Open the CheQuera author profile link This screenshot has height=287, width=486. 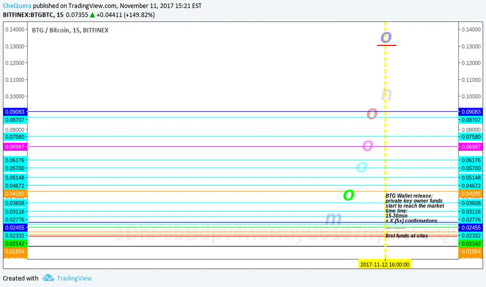point(17,6)
